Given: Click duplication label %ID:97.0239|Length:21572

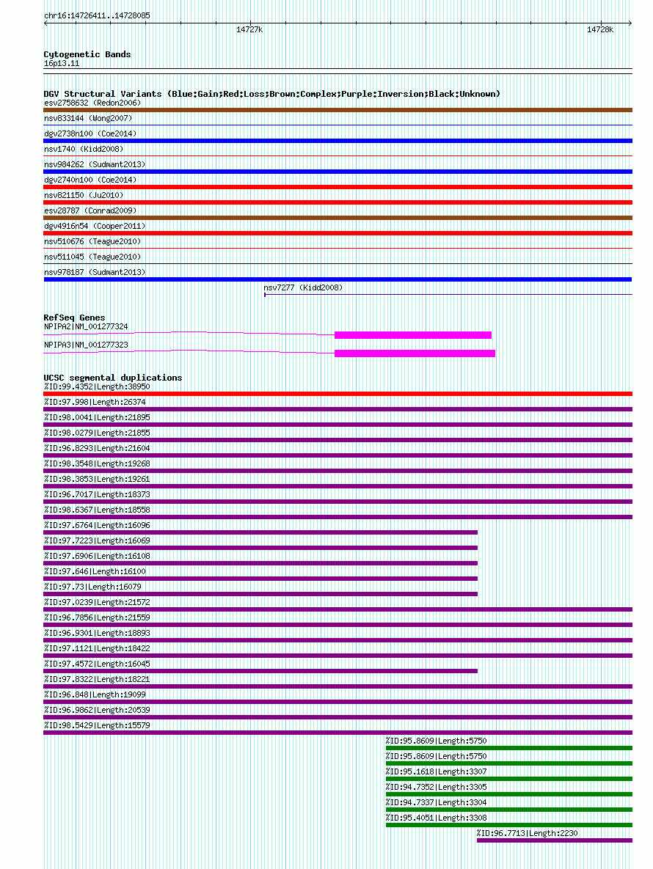Looking at the screenshot, I should pos(97,602).
